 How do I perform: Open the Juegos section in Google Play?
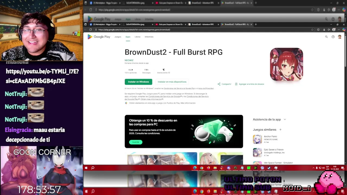click(x=118, y=37)
